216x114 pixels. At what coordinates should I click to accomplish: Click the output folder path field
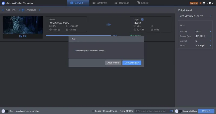tap(152, 111)
